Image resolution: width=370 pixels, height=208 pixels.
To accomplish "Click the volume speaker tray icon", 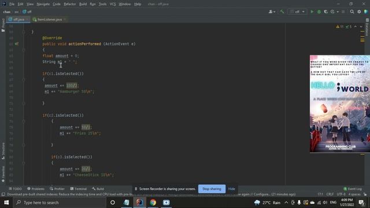I will 325,203.
